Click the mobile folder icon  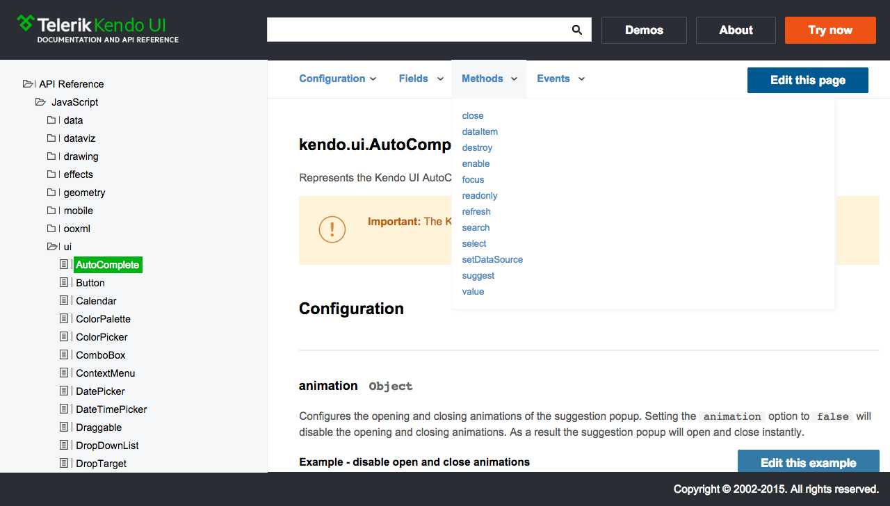(51, 211)
